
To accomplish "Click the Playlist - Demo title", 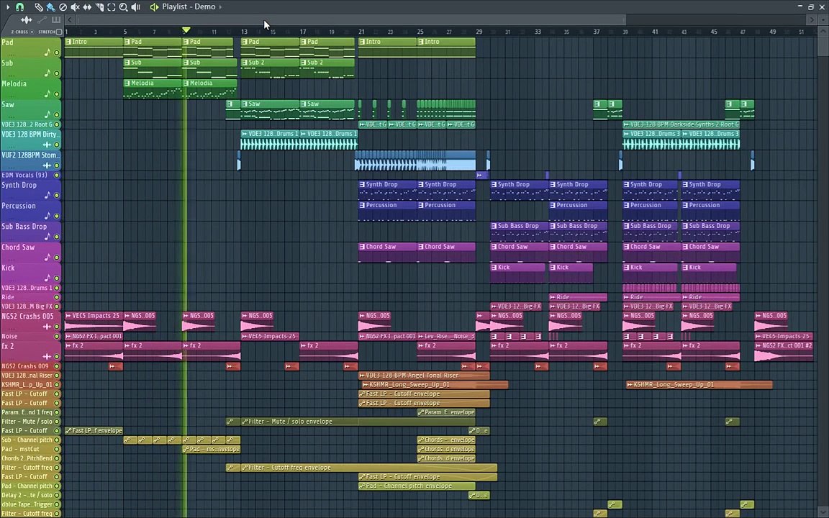I will (x=189, y=7).
